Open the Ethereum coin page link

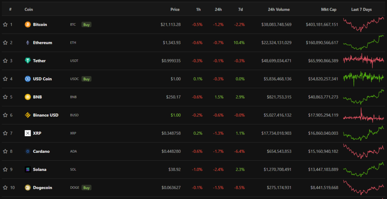pyautogui.click(x=42, y=43)
